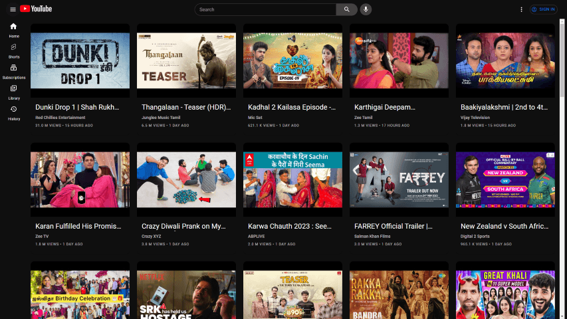Go to Home in sidebar
Viewport: 567px width, 319px height.
(13, 30)
